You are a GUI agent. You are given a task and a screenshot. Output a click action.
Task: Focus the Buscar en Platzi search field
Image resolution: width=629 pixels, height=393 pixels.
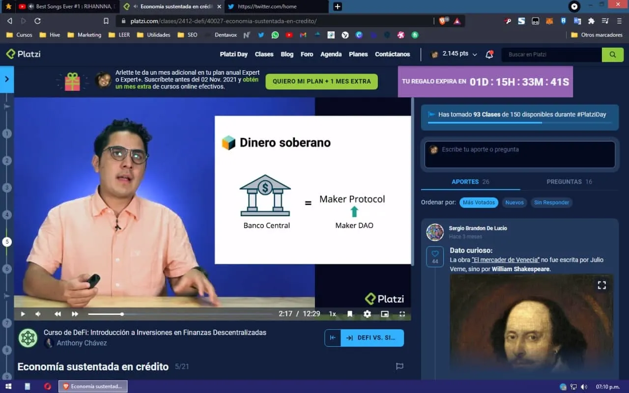551,55
